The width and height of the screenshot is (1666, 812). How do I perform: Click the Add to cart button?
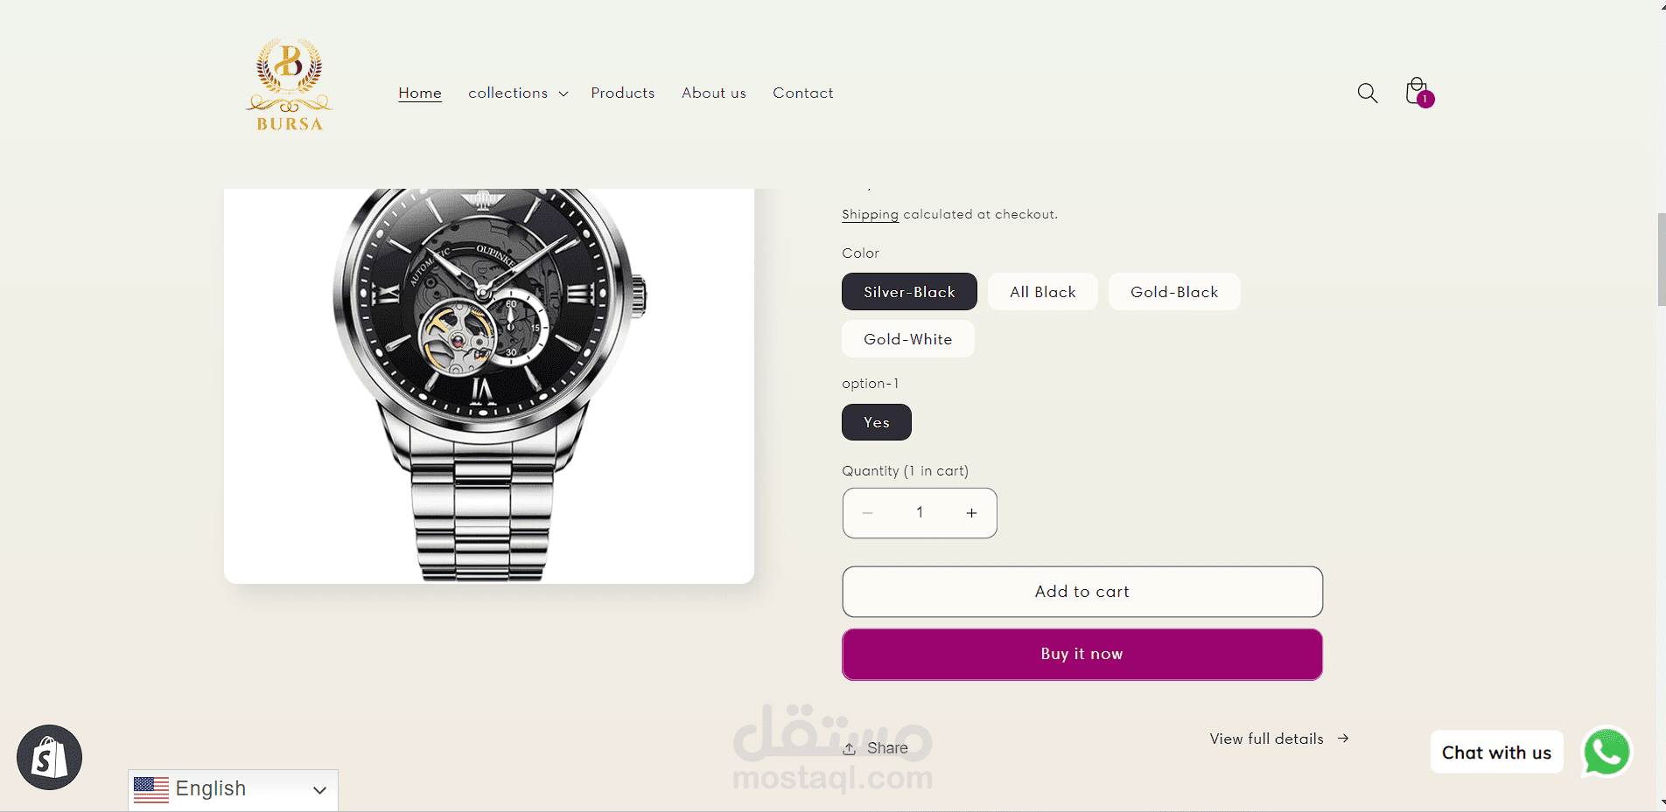coord(1082,592)
